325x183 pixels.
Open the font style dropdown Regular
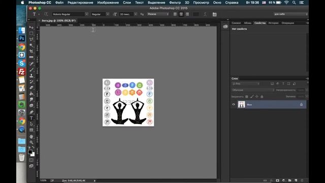pyautogui.click(x=108, y=14)
